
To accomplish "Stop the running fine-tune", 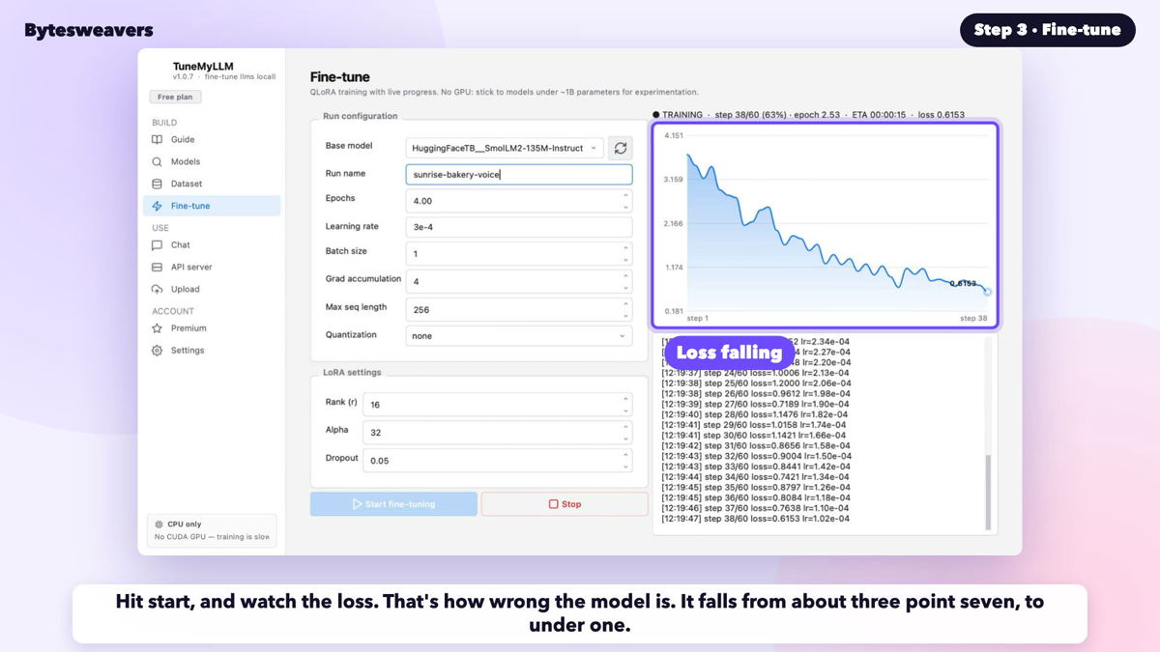I will [565, 504].
